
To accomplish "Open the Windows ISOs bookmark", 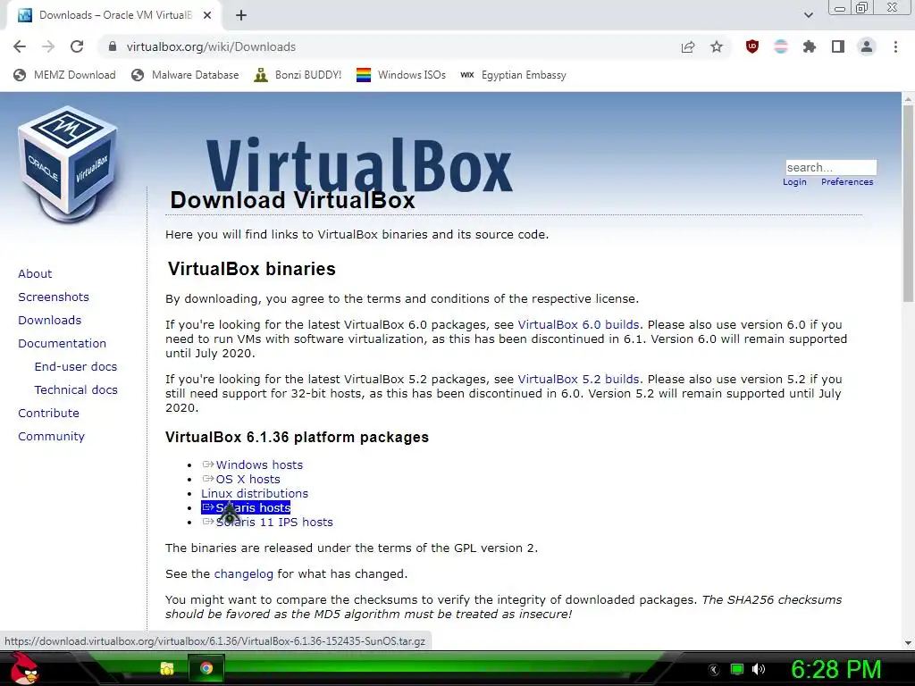I will coord(401,75).
